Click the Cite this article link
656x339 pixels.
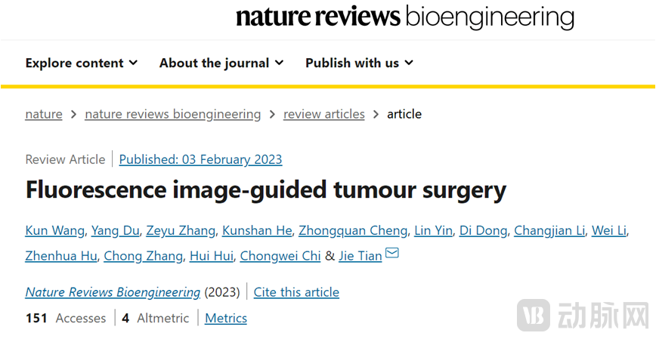point(296,292)
